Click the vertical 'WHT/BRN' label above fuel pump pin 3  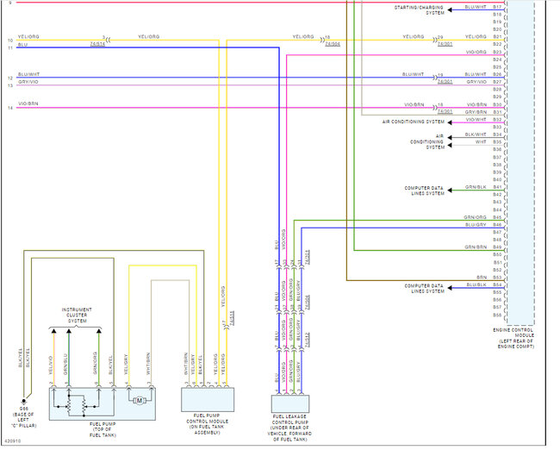pyautogui.click(x=148, y=364)
